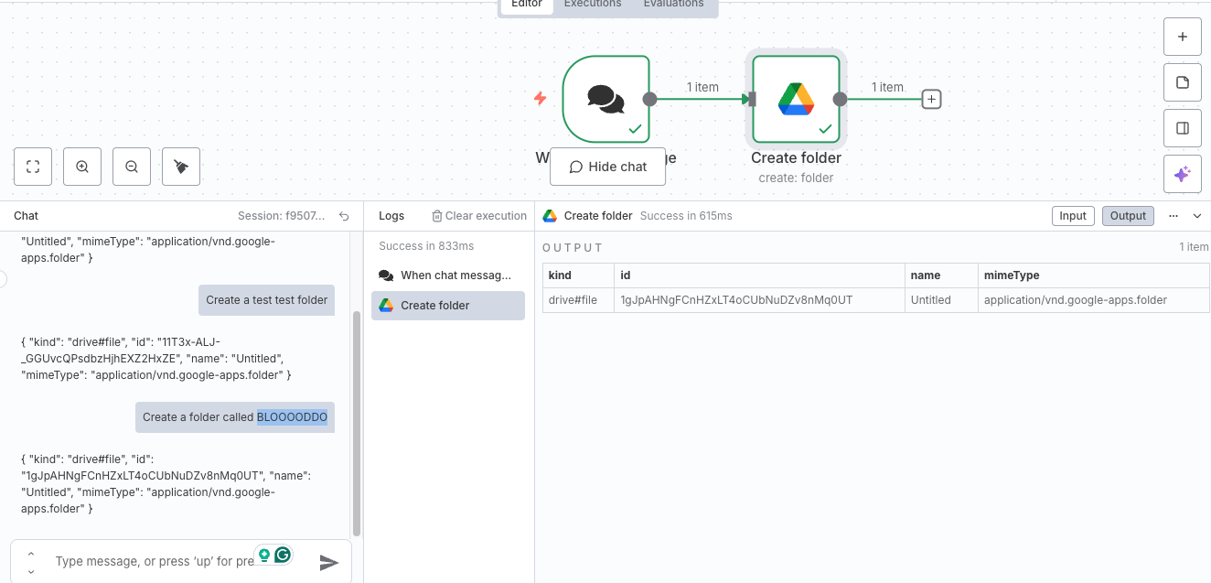Click the '1 item' count in output panel
The width and height of the screenshot is (1211, 583).
pyautogui.click(x=1195, y=247)
